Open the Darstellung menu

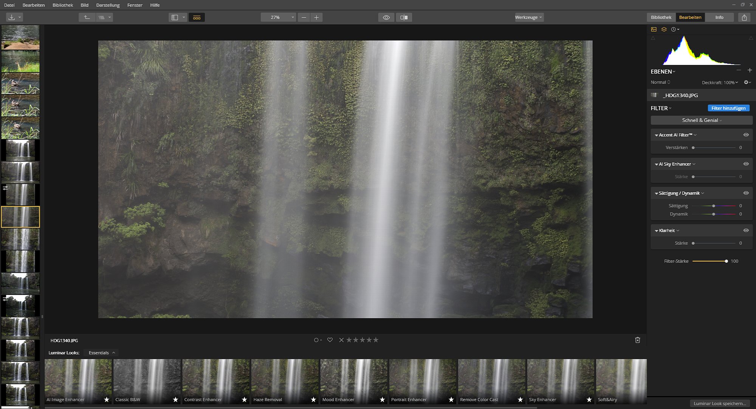point(108,5)
